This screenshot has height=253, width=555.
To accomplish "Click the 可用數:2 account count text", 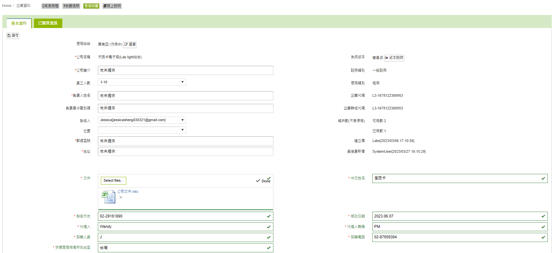I will point(379,121).
